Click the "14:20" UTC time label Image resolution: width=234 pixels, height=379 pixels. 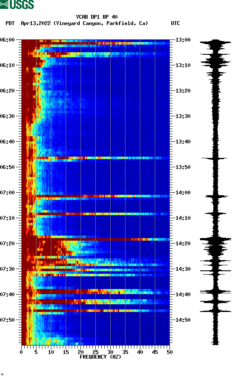[x=183, y=244]
